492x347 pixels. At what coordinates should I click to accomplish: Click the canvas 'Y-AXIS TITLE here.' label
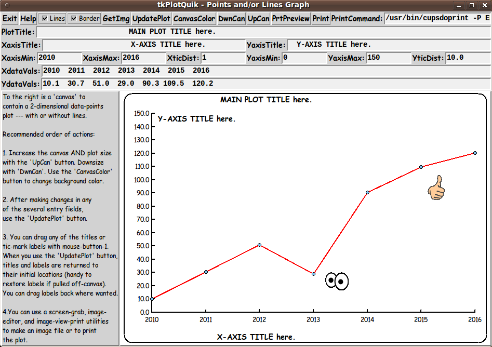196,119
